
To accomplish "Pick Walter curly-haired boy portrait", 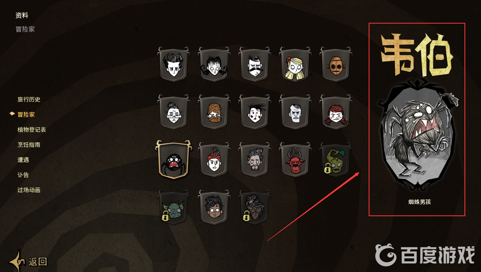I will [214, 208].
